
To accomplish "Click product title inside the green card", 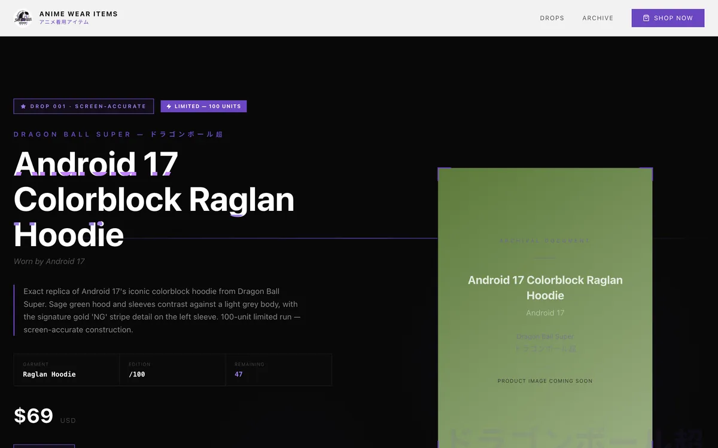I will pyautogui.click(x=545, y=287).
